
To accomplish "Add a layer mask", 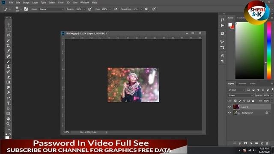I will point(245,143).
